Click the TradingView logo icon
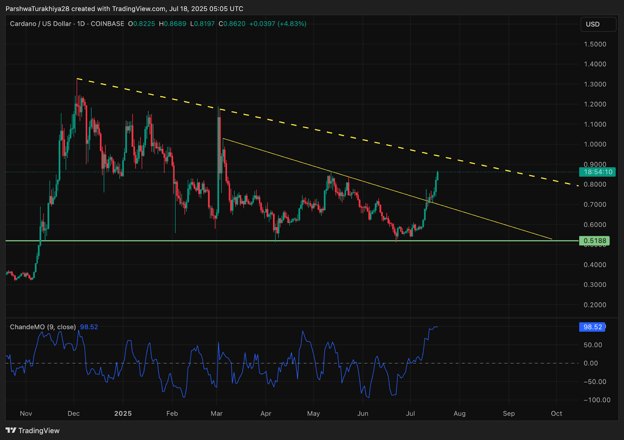The height and width of the screenshot is (440, 624). [11, 431]
